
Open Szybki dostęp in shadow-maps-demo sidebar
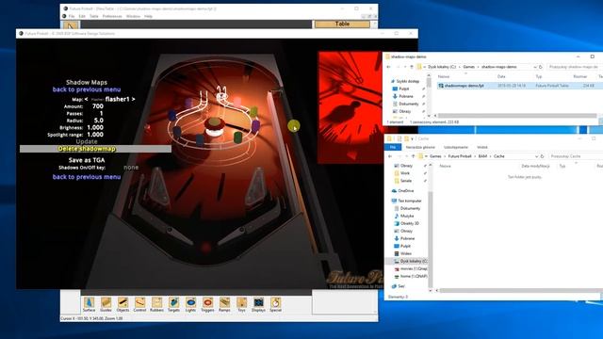[408, 82]
